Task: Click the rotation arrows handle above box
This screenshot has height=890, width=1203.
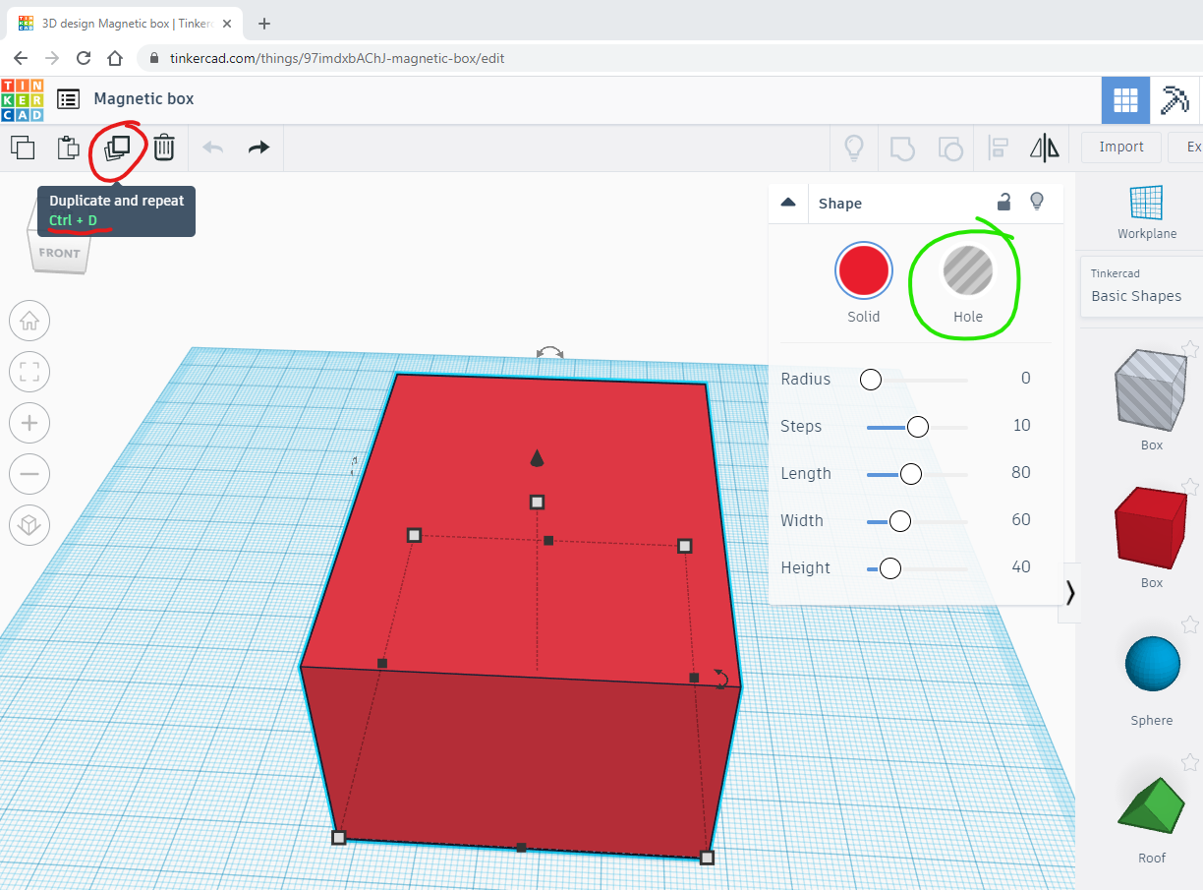Action: [549, 352]
